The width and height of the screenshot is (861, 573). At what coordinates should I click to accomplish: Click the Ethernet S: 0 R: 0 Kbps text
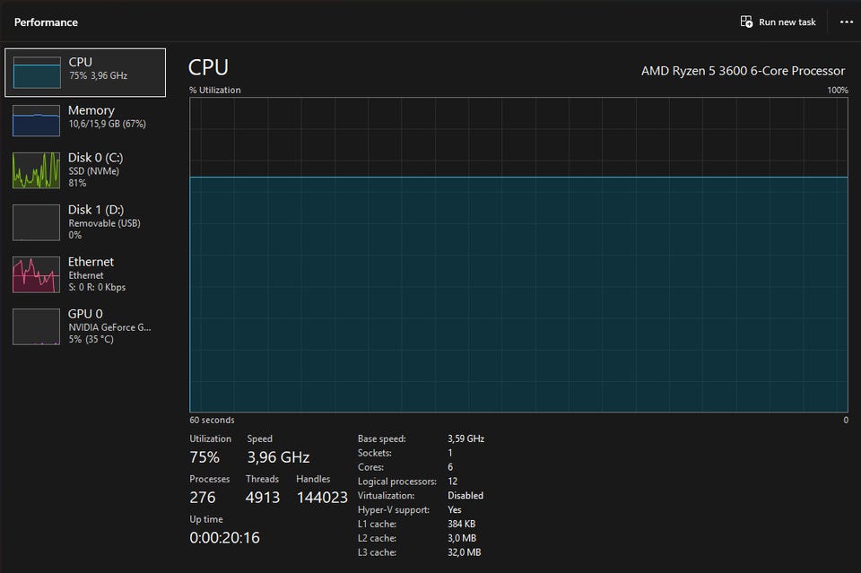97,287
